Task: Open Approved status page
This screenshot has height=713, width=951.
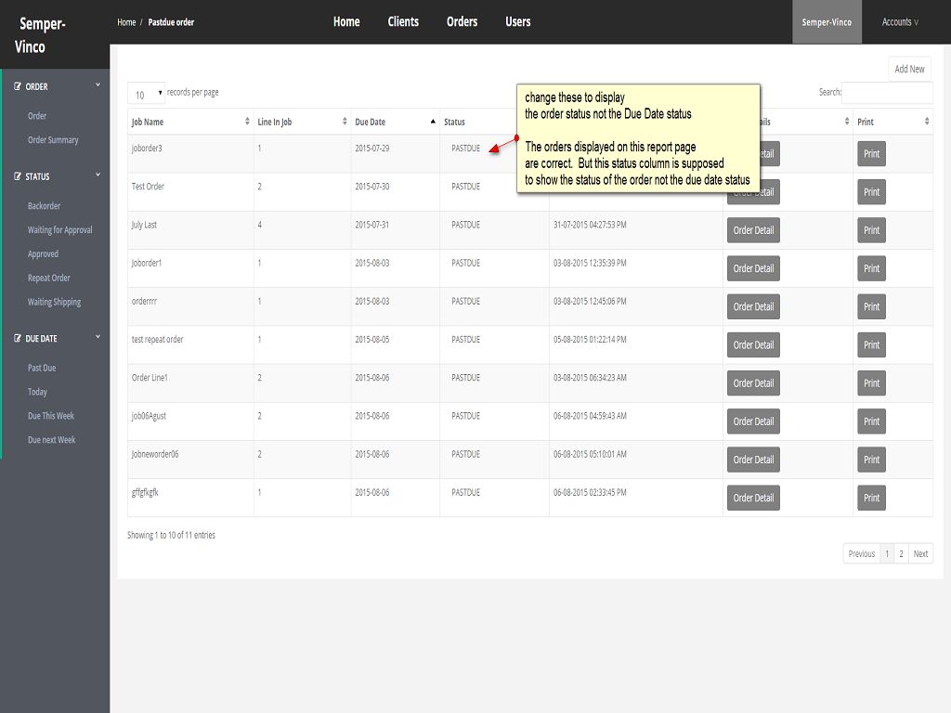Action: click(x=43, y=254)
